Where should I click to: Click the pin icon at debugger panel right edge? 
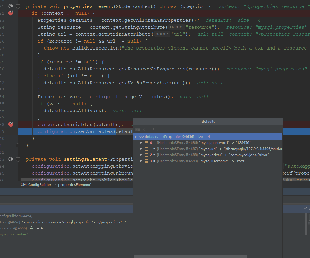point(305,208)
